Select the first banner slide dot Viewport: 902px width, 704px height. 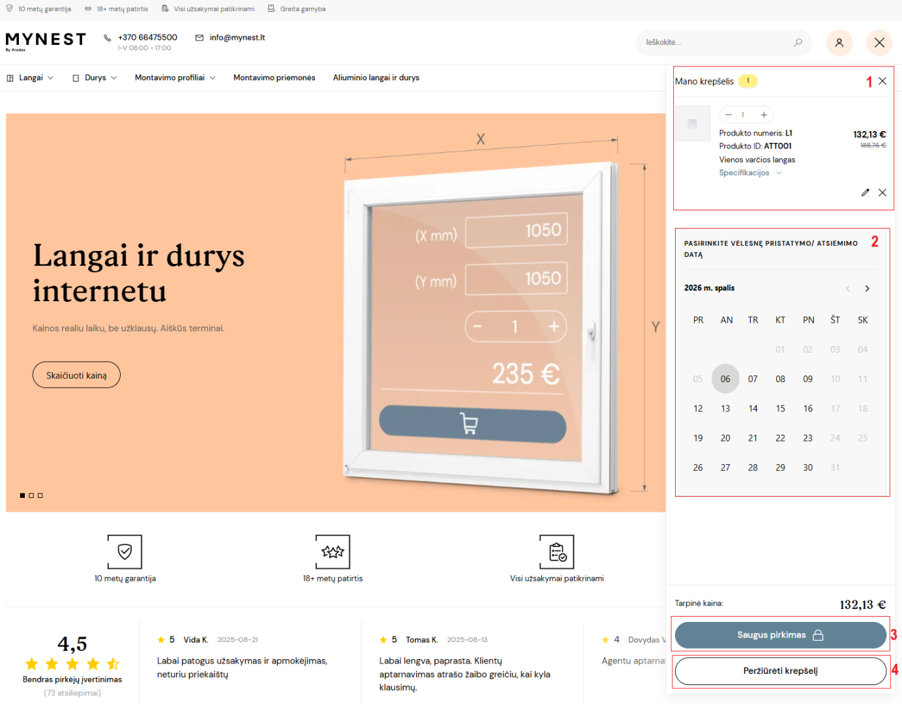pyautogui.click(x=22, y=495)
